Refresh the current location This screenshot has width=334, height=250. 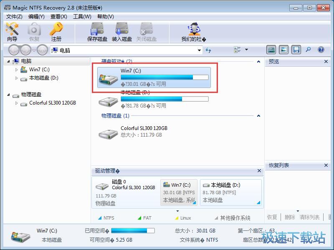pos(208,50)
